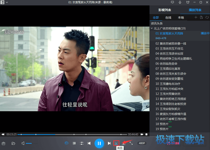Viewport: 210px width, 150px height.
Task: Open the toolbox icon at bottom left
Action: pyautogui.click(x=4, y=144)
